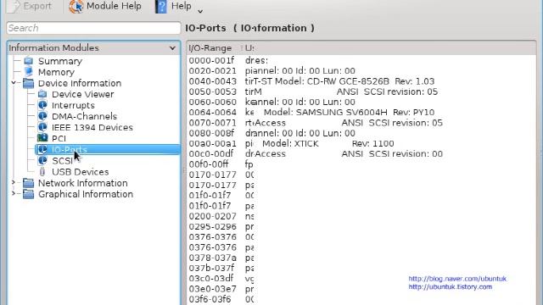Select Summary in the module tree
Viewport: 543px width, 305px height.
[60, 61]
